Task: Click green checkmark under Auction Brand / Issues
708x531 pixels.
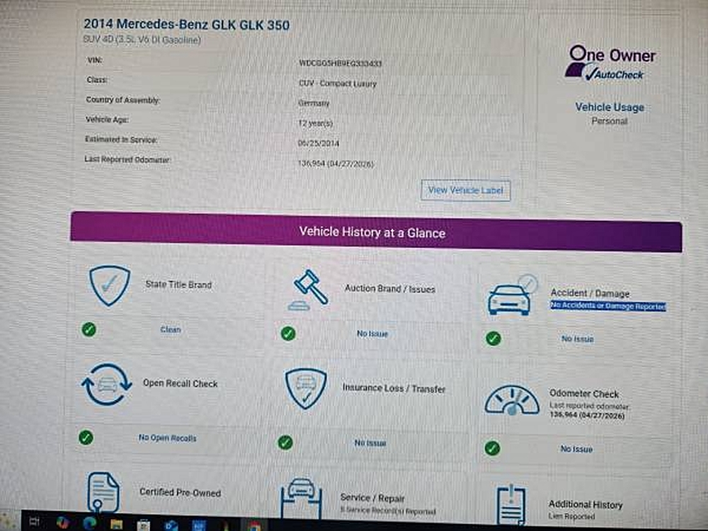Action: (288, 333)
